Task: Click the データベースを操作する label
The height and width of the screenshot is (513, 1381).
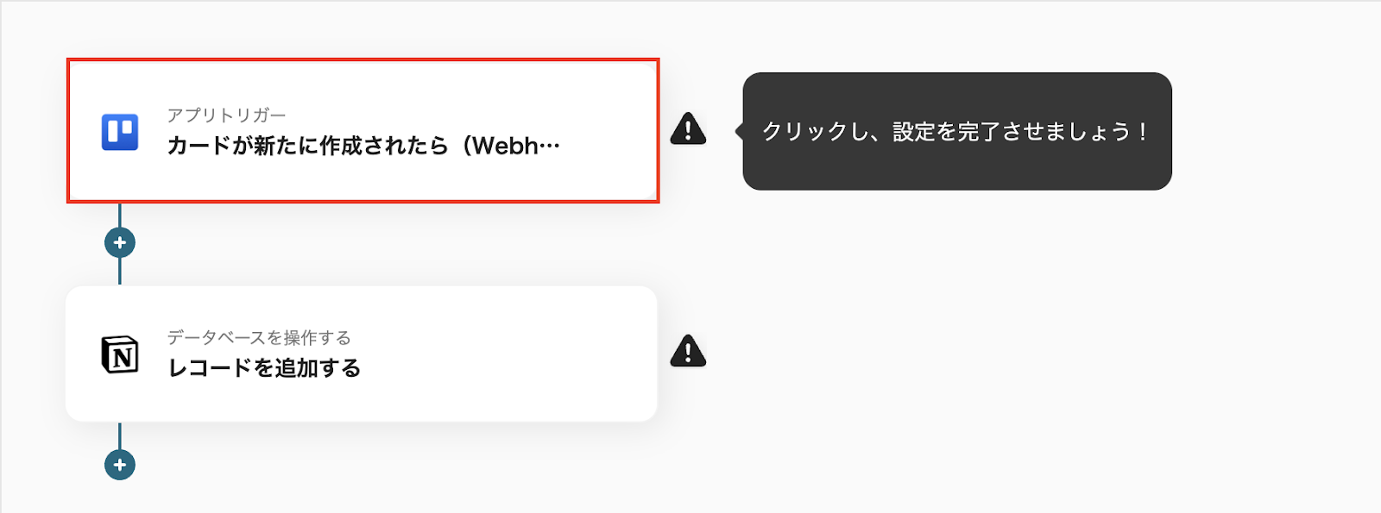Action: click(259, 337)
